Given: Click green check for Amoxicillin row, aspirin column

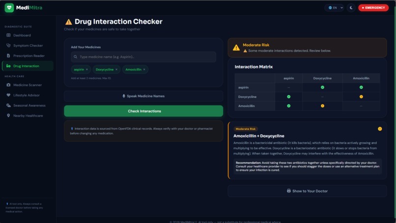Looking at the screenshot, I should coord(289,106).
